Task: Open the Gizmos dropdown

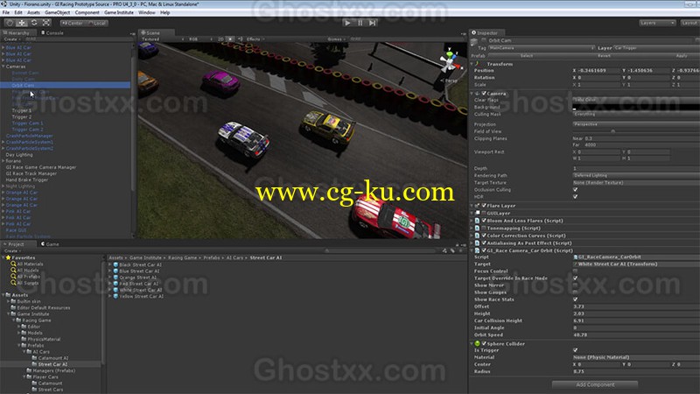Action: 337,39
